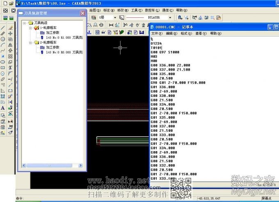Select the Line drawing tool

pos(3,28)
